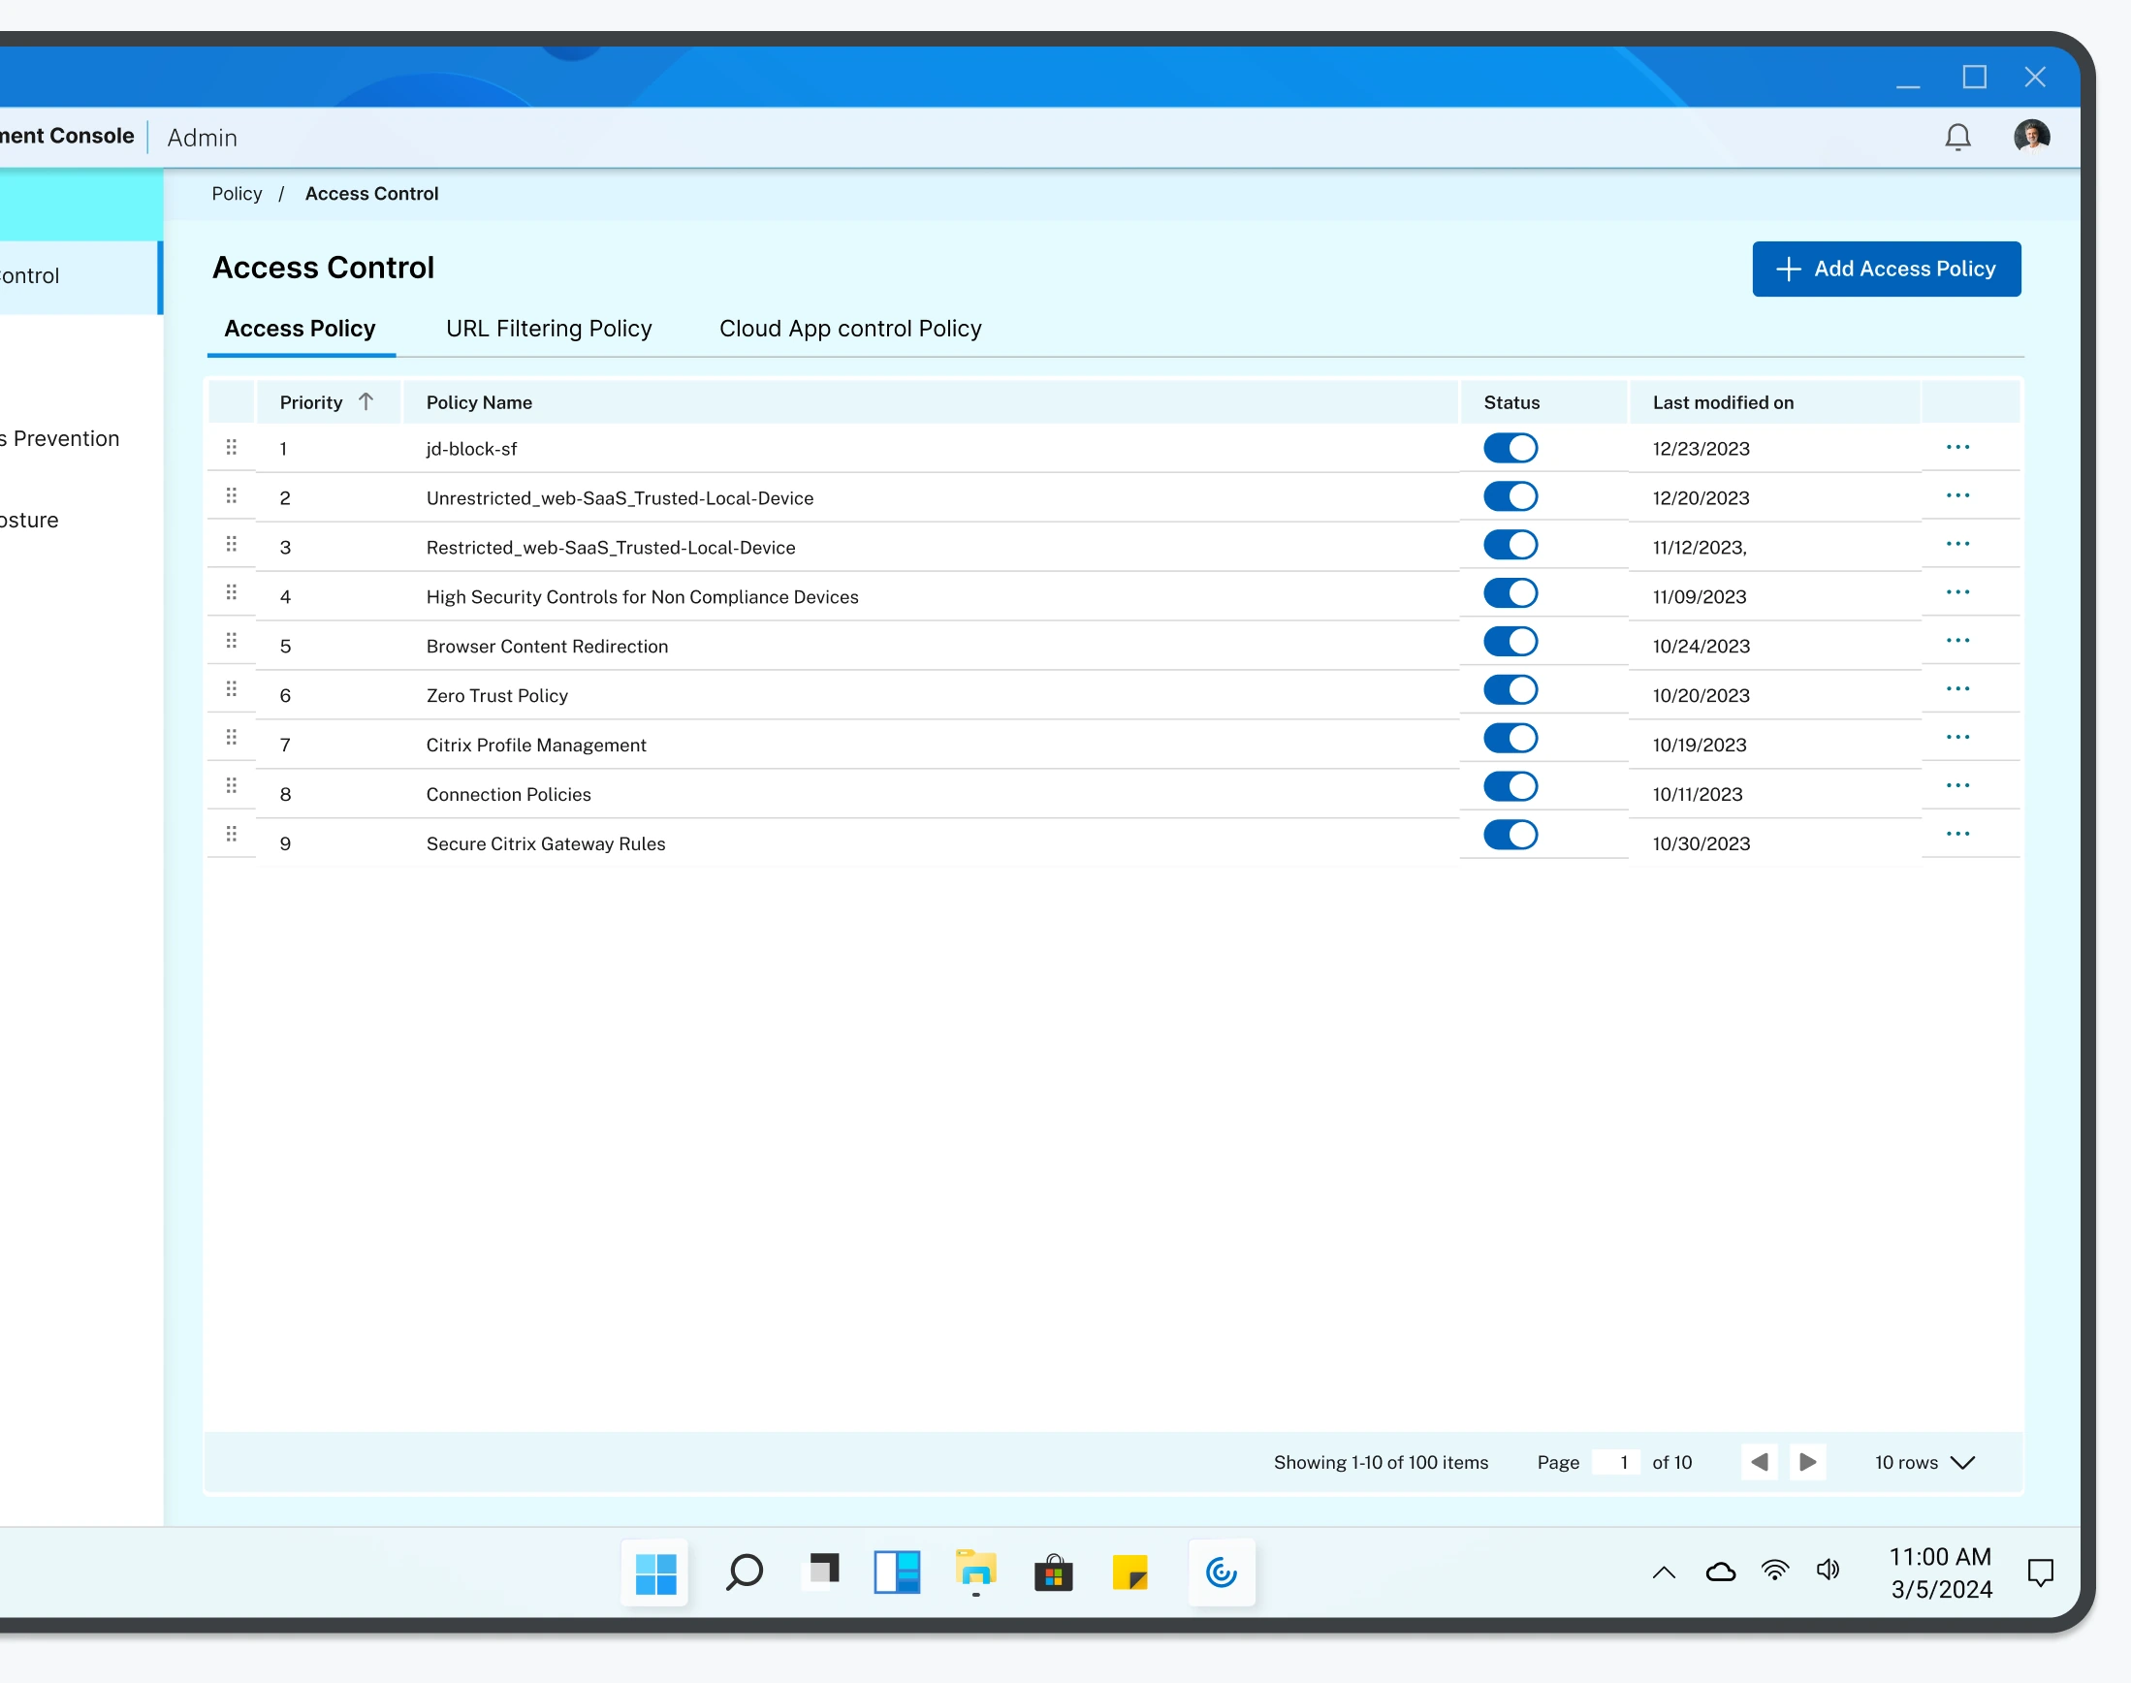The image size is (2131, 1683).
Task: Disable jd-block-sf policy toggle
Action: [1511, 448]
